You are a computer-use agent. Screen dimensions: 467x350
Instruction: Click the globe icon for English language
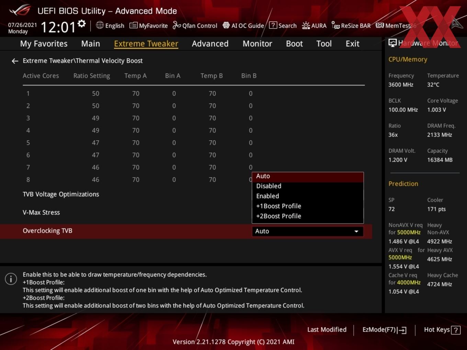100,25
